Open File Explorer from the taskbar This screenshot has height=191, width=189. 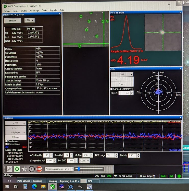point(43,186)
